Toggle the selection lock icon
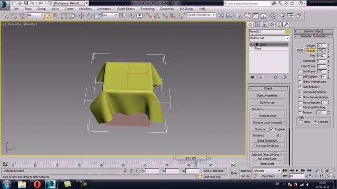The height and width of the screenshot is (189, 337). (x=132, y=171)
